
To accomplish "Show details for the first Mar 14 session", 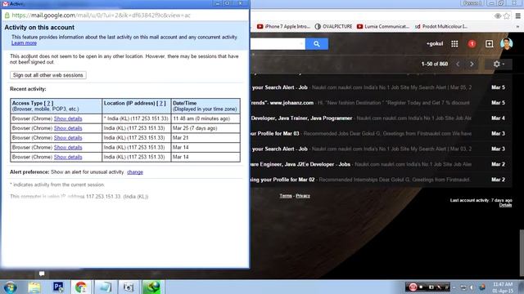I will tap(68, 148).
